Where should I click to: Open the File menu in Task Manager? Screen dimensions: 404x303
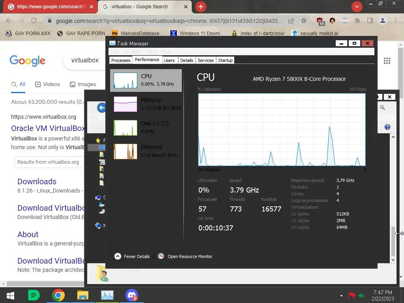[x=115, y=52]
